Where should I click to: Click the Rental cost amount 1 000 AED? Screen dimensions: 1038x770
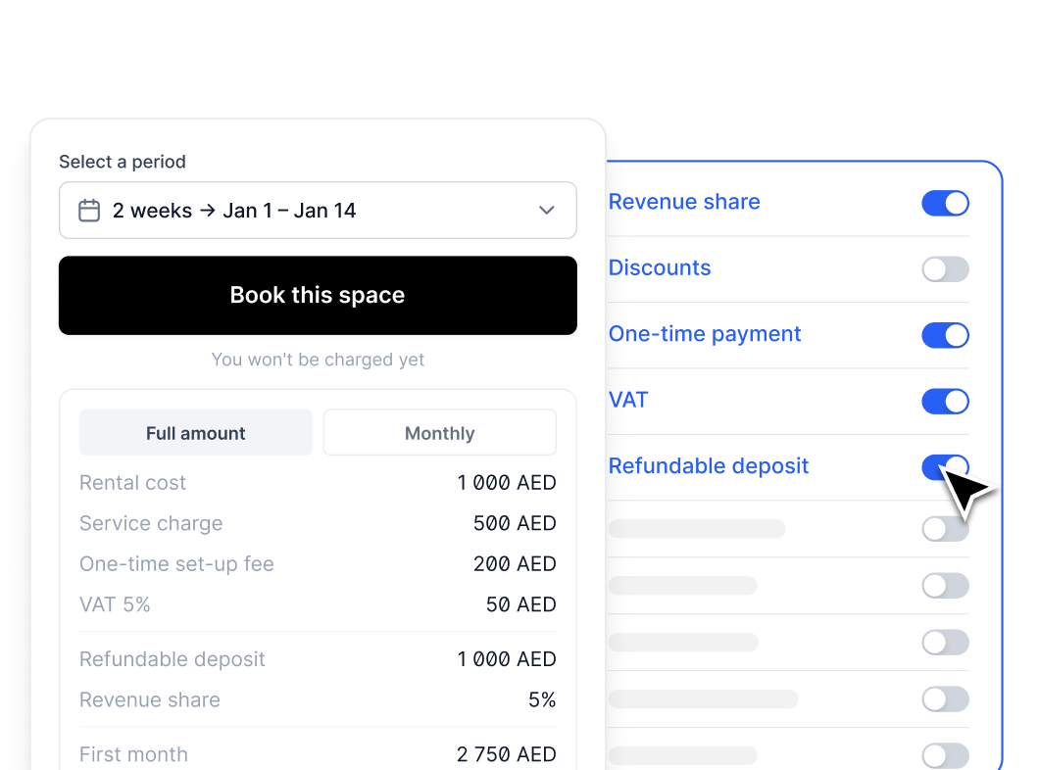tap(507, 483)
